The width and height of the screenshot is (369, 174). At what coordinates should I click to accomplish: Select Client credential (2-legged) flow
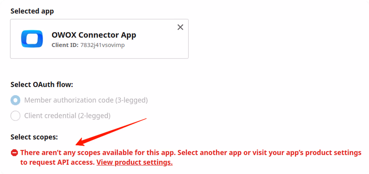[x=15, y=116]
